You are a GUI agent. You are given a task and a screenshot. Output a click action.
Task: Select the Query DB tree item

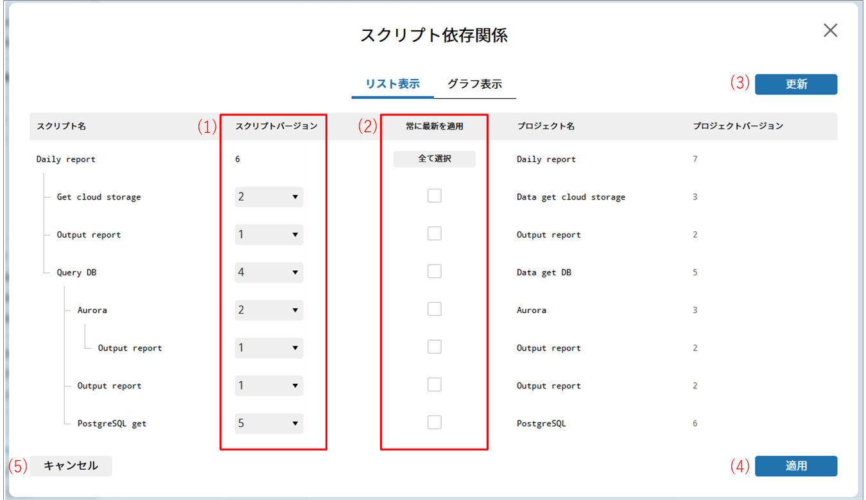click(76, 273)
